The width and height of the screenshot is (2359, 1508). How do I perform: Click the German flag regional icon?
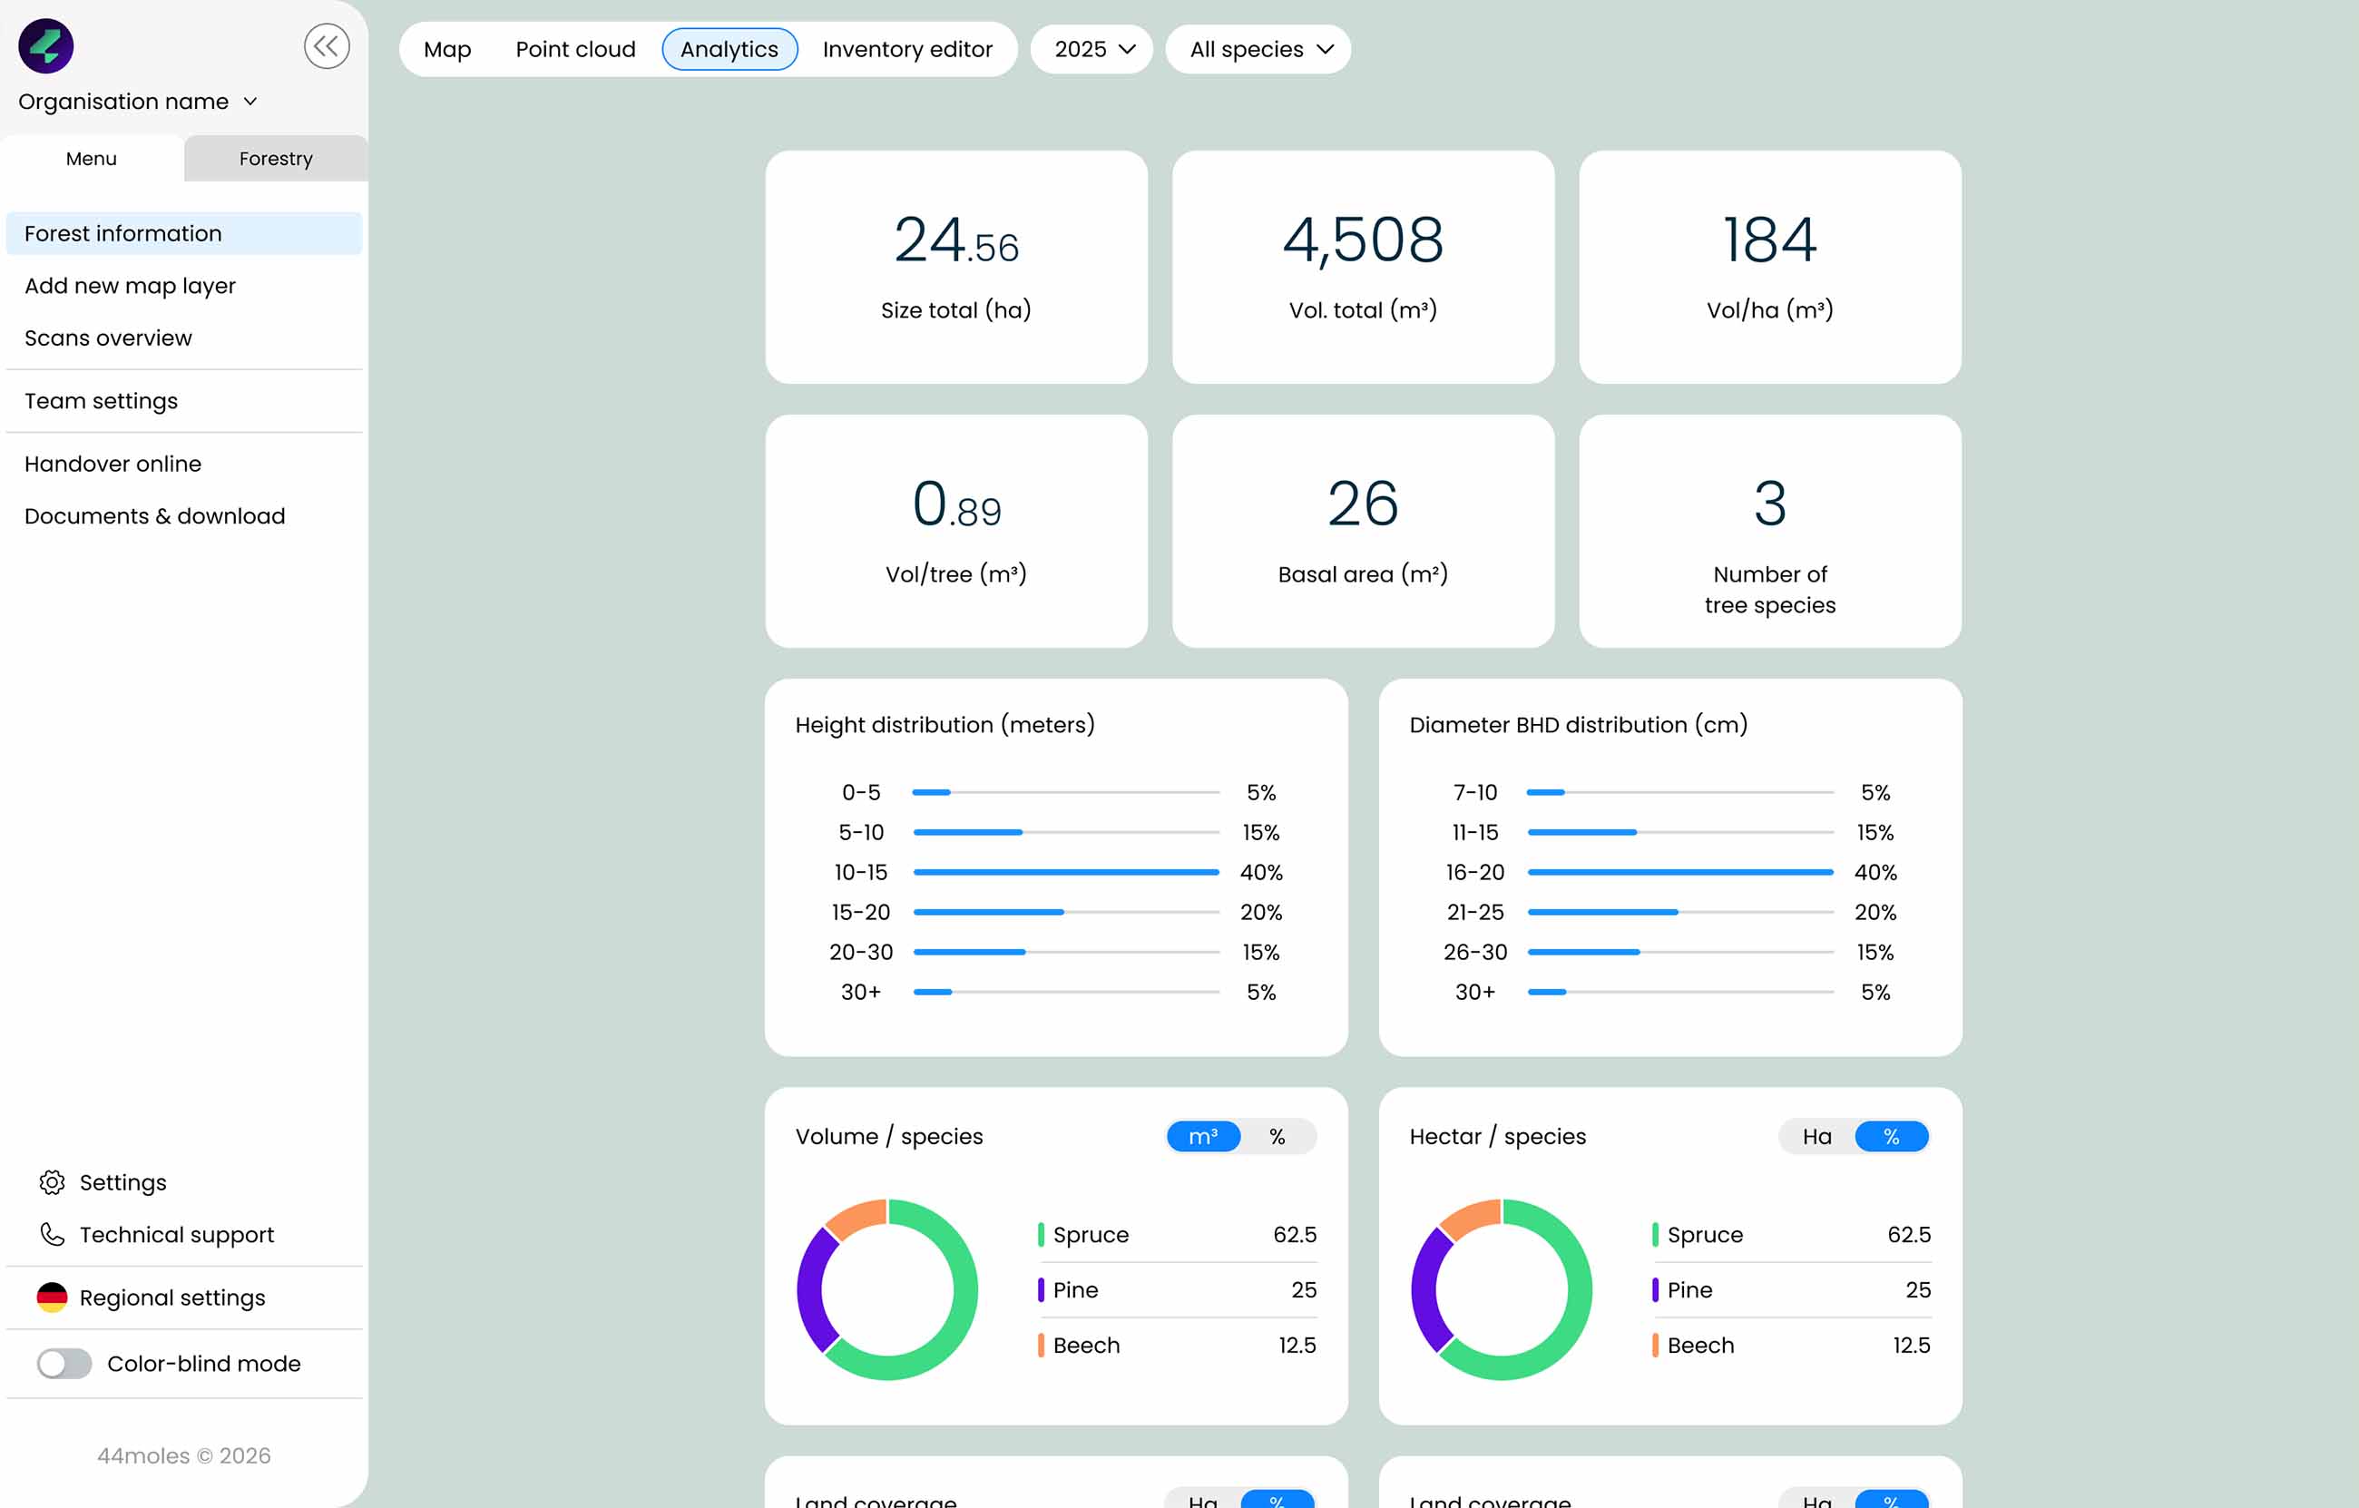(x=52, y=1297)
